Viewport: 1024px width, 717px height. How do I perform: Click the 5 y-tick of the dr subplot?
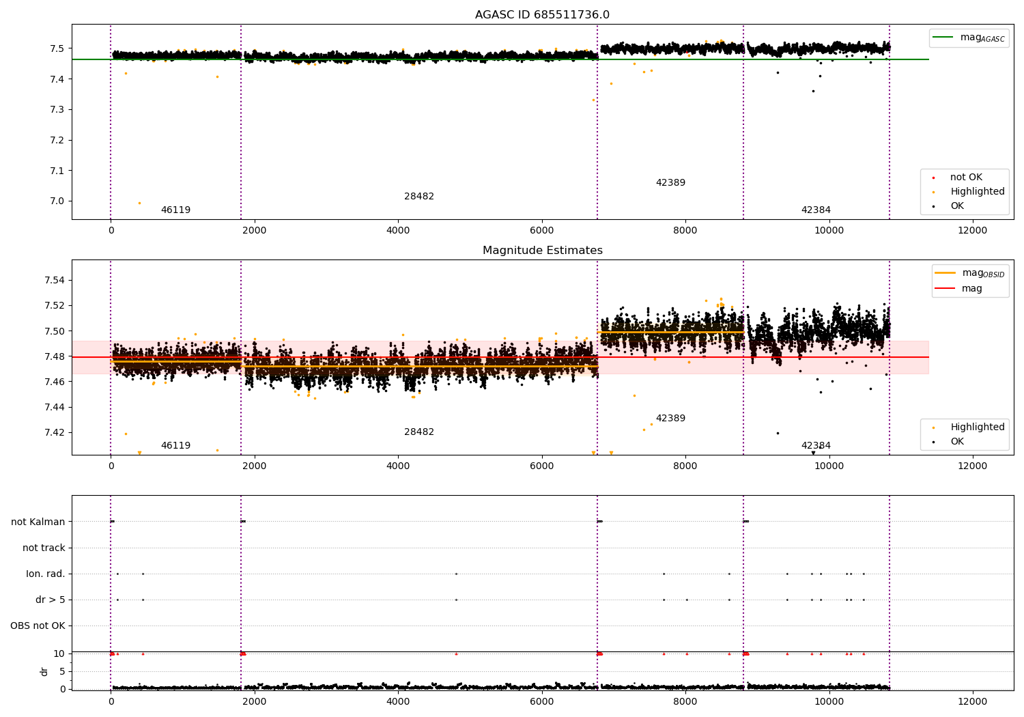pyautogui.click(x=62, y=672)
